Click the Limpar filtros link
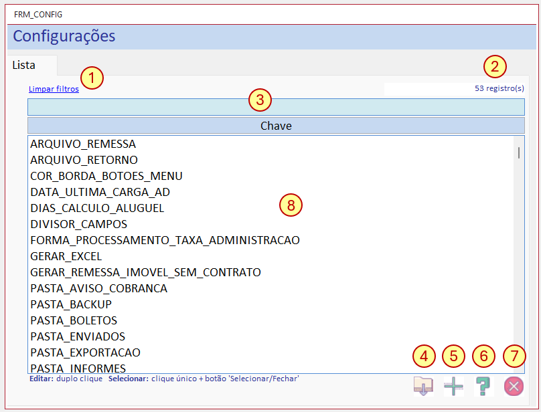541x412 pixels. (x=54, y=89)
